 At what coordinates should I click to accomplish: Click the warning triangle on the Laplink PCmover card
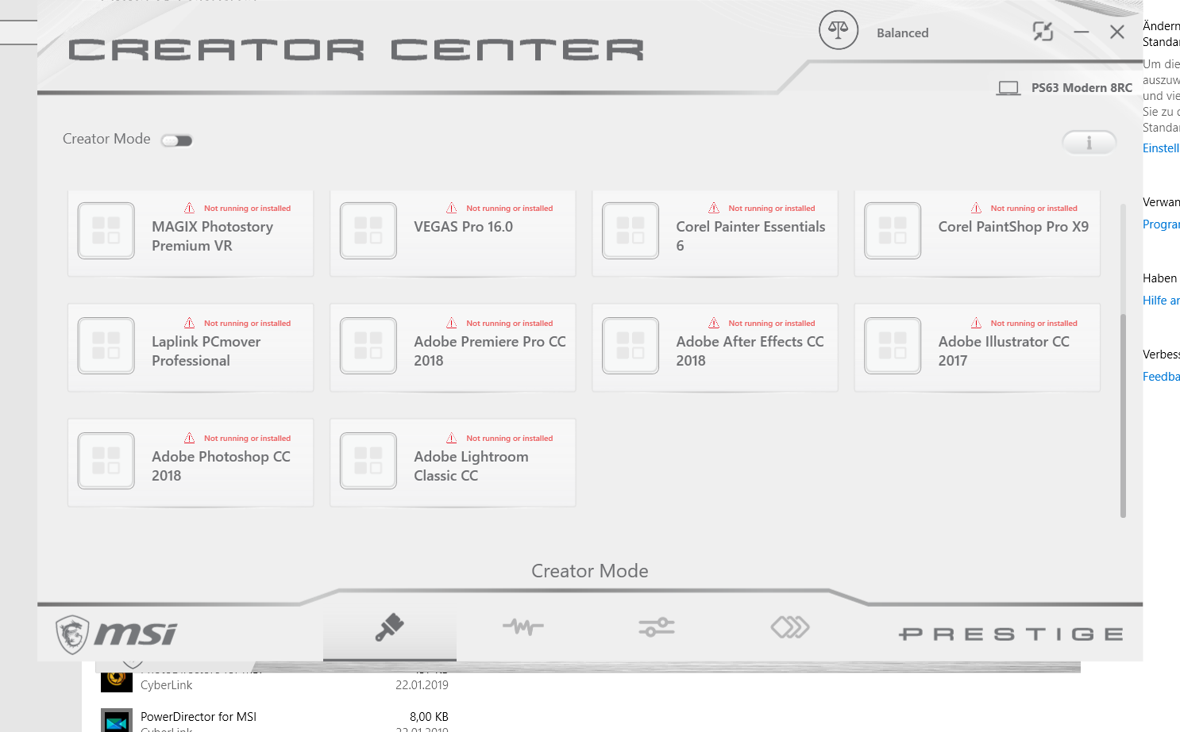pos(190,323)
